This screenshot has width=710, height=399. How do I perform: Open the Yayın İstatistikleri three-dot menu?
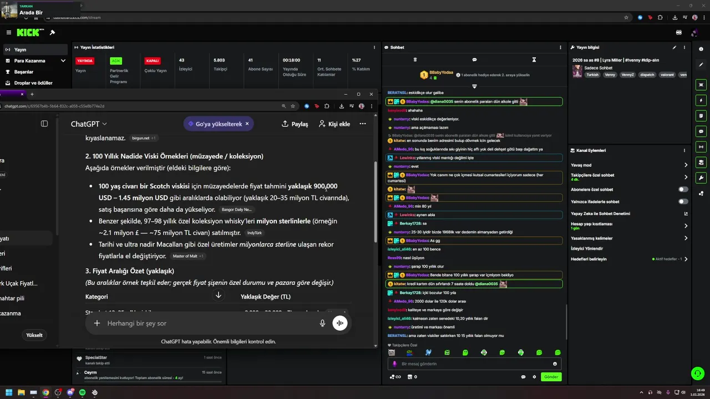374,48
